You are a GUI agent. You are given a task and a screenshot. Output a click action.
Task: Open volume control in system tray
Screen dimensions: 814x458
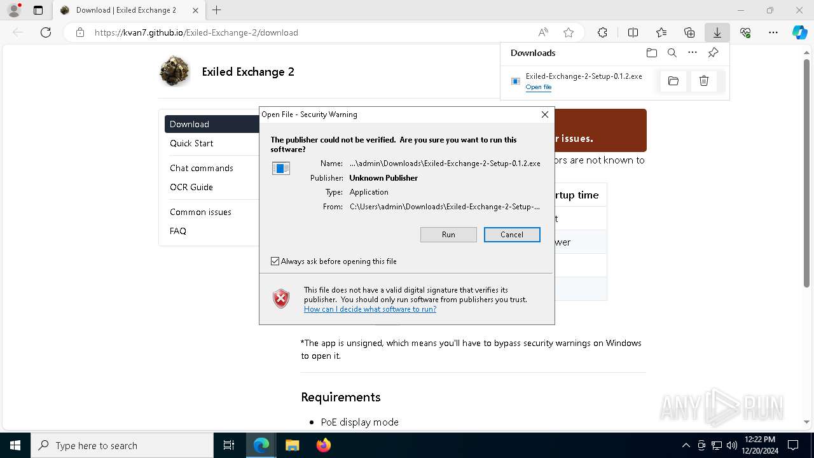[x=732, y=445]
